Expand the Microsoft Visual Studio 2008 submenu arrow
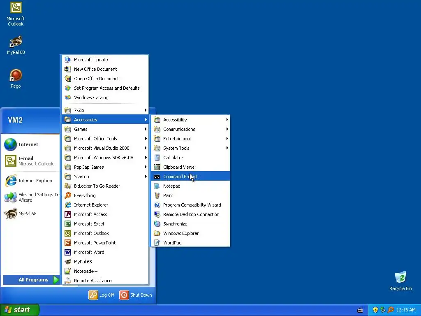The width and height of the screenshot is (421, 316). 146,148
